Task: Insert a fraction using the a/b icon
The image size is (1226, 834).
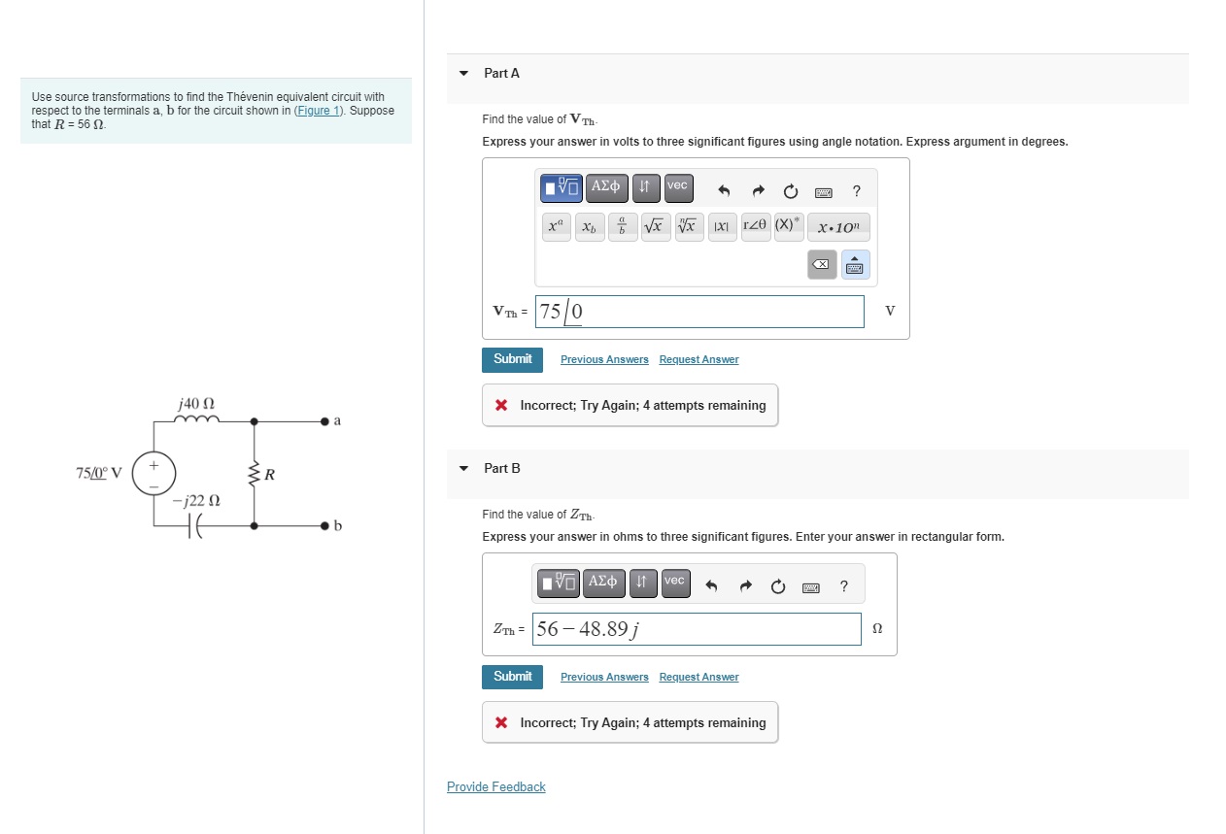Action: point(622,226)
